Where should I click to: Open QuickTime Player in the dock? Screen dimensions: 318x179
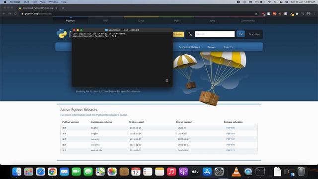tap(248, 172)
